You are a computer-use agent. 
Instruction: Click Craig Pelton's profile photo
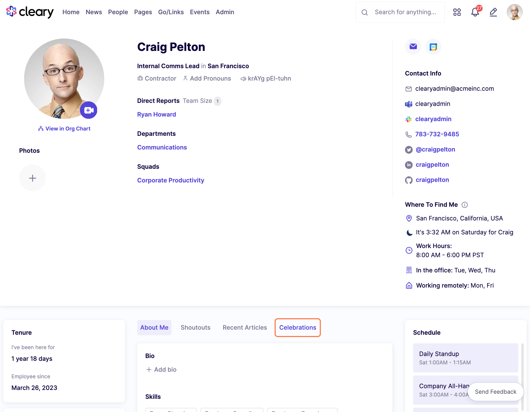64,79
